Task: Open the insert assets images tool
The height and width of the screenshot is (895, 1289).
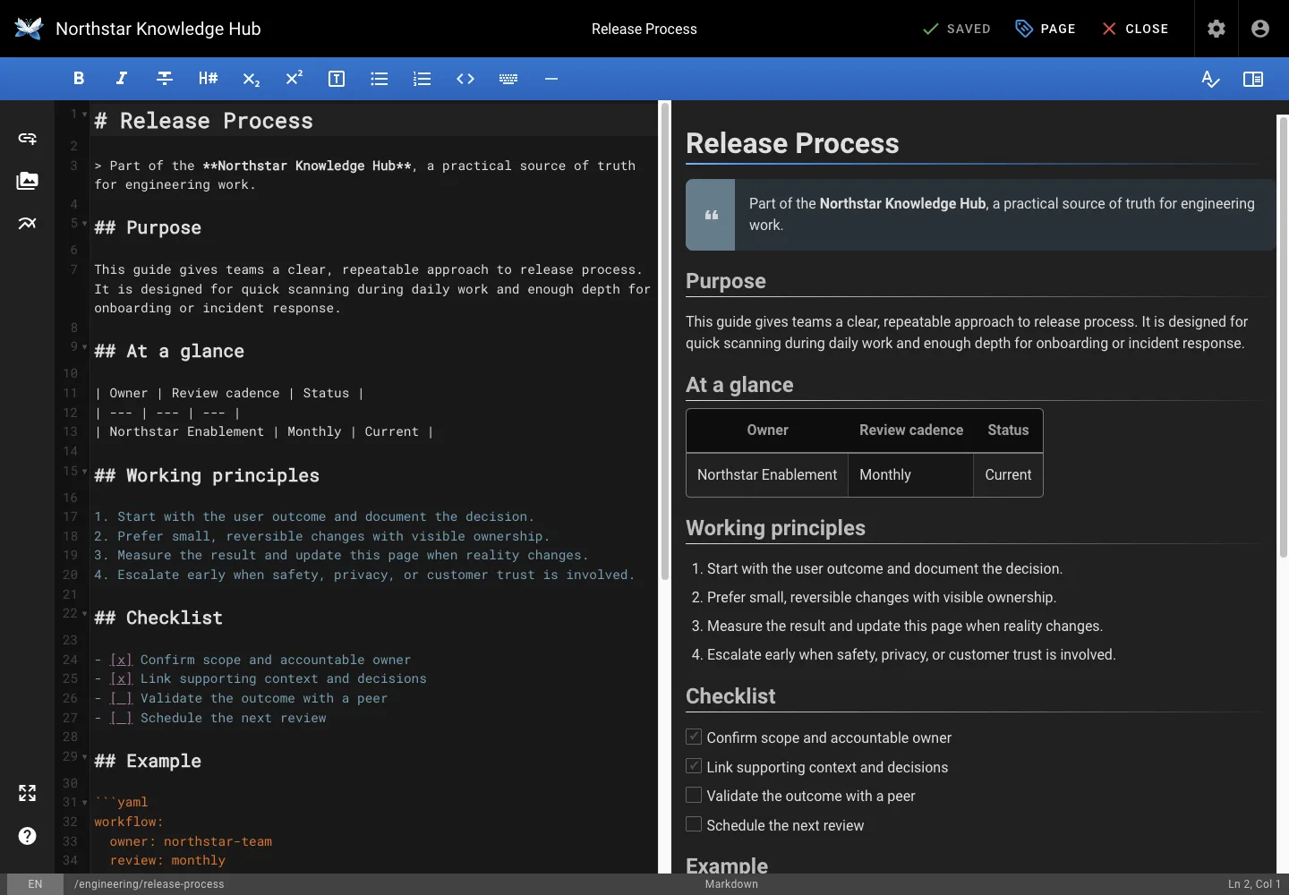Action: pyautogui.click(x=28, y=181)
